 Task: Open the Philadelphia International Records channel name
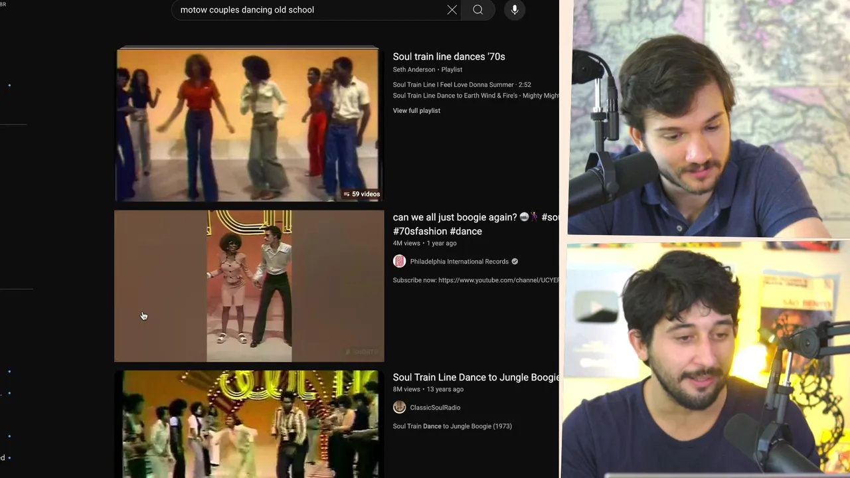coord(459,262)
